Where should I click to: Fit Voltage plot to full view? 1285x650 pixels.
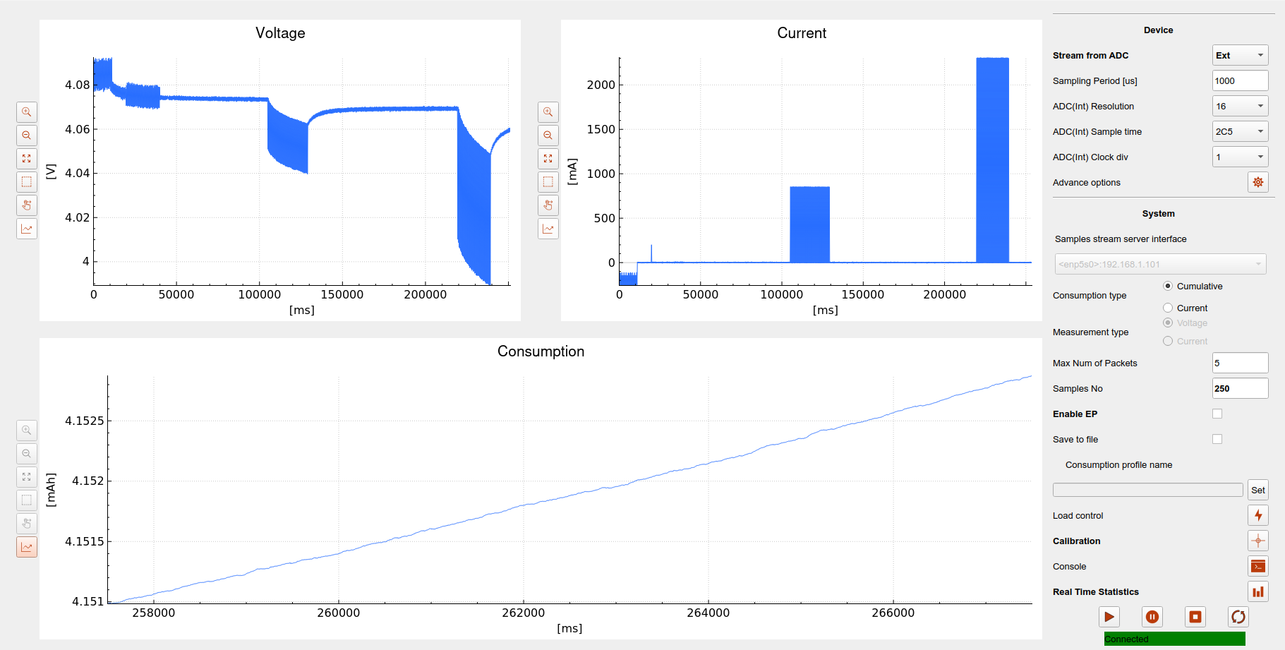[x=27, y=158]
